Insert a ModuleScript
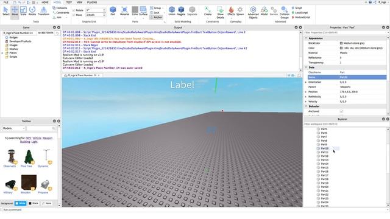Viewport: 390px width, 219px height. 301,18
